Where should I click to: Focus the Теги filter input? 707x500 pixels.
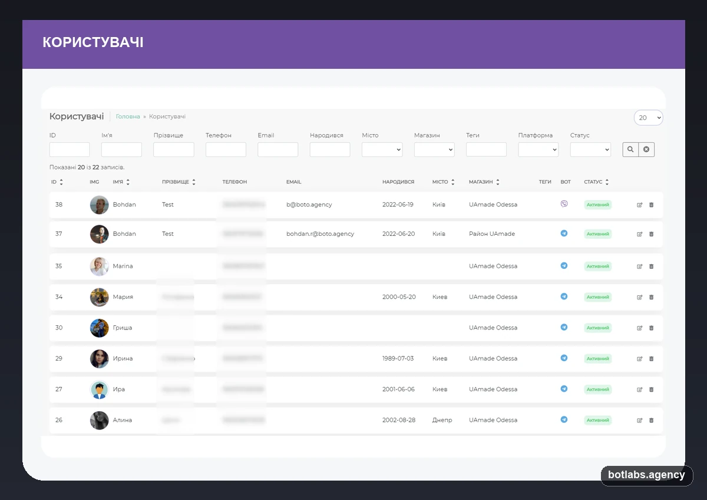click(x=486, y=149)
